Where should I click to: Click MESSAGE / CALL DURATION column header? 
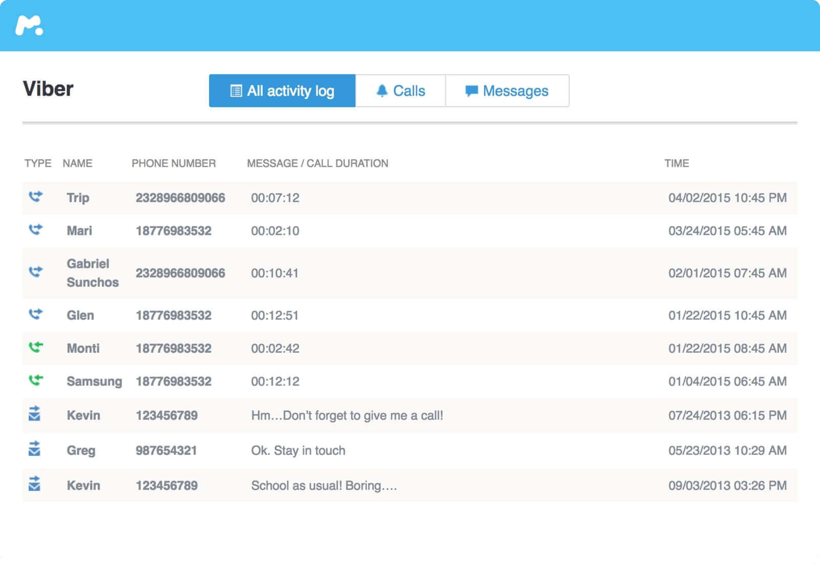point(318,163)
